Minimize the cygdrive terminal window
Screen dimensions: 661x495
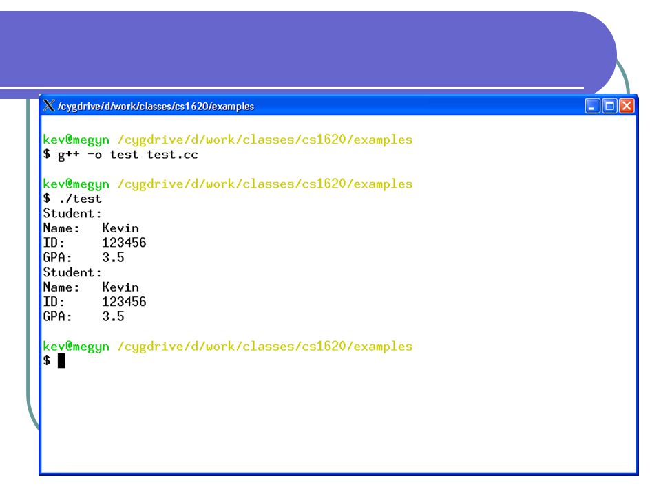pyautogui.click(x=592, y=106)
